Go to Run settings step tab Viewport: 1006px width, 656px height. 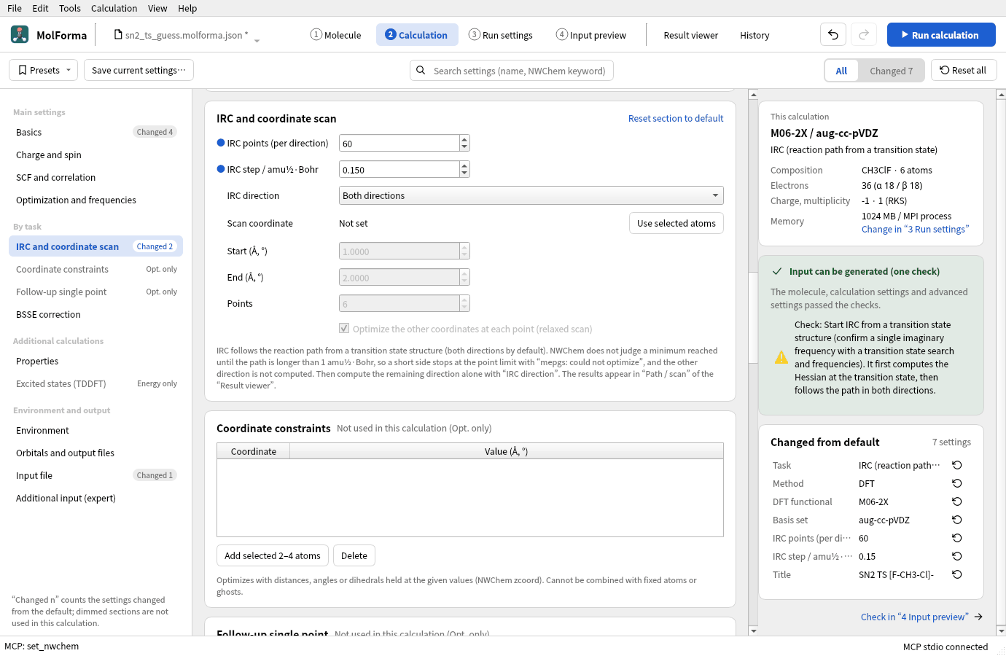tap(500, 34)
